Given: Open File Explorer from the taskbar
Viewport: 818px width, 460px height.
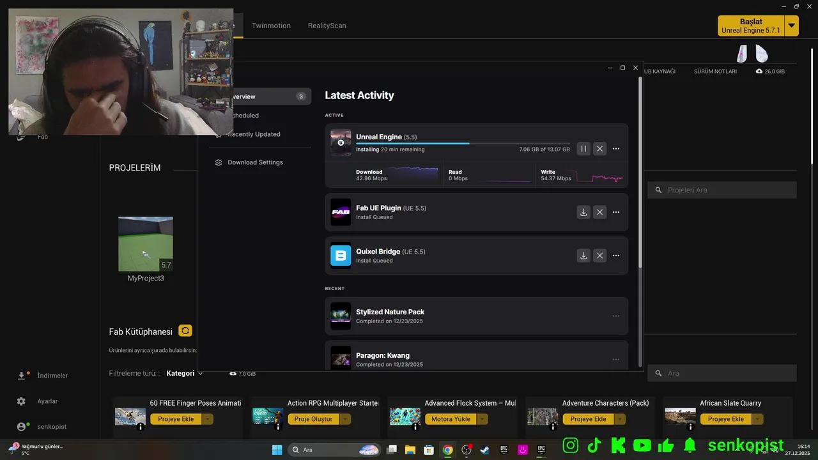Looking at the screenshot, I should click(x=410, y=450).
